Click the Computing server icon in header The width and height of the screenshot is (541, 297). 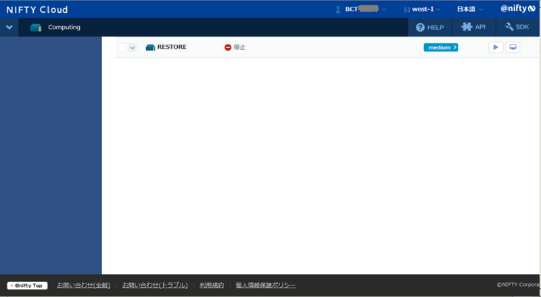tap(36, 28)
